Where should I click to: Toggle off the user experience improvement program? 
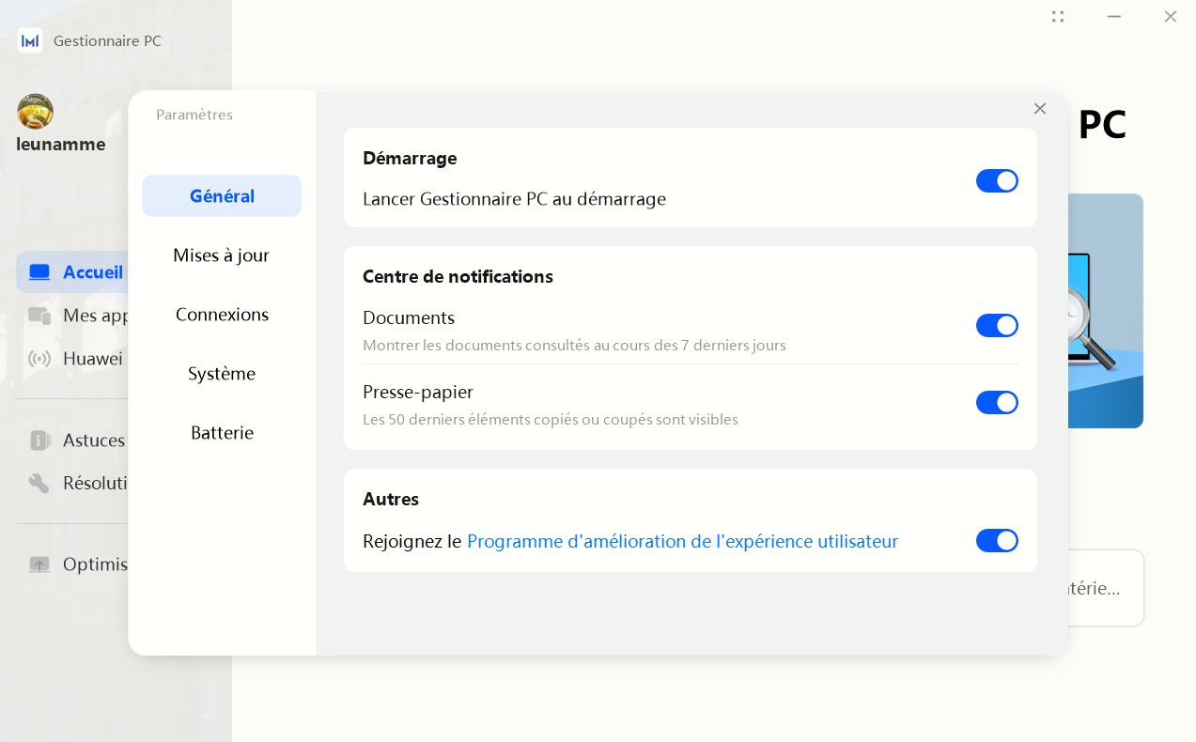click(x=997, y=540)
